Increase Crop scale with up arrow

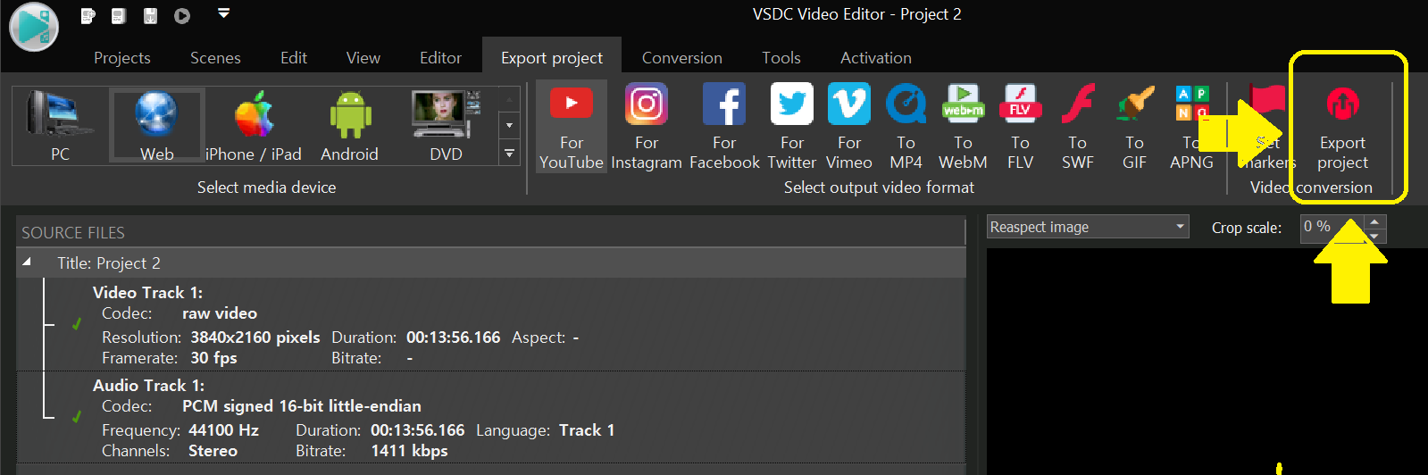[x=1375, y=221]
